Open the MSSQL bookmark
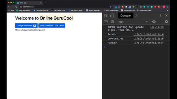Screen dimensions: 177x99 click(94, 10)
